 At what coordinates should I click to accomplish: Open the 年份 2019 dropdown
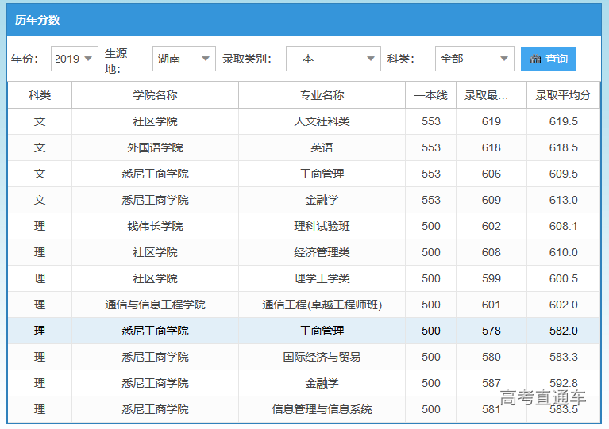75,59
